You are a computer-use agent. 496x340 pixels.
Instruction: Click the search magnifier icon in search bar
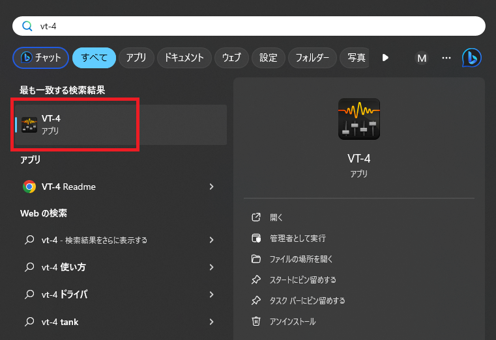[x=27, y=26]
